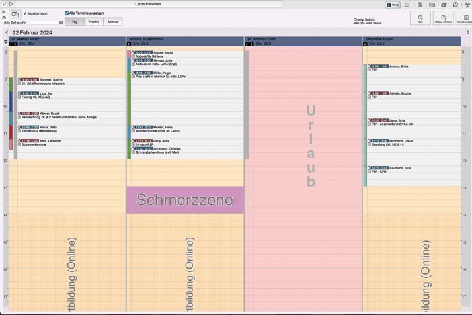Click the date '22 Februar 2024'
Image resolution: width=472 pixels, height=315 pixels.
pyautogui.click(x=32, y=32)
